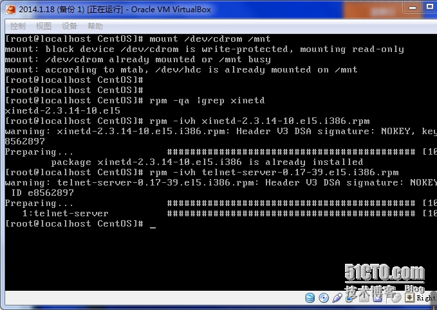The height and width of the screenshot is (310, 437).
Task: Click the 'write-protected, mounting read-only' message line
Action: (x=205, y=49)
